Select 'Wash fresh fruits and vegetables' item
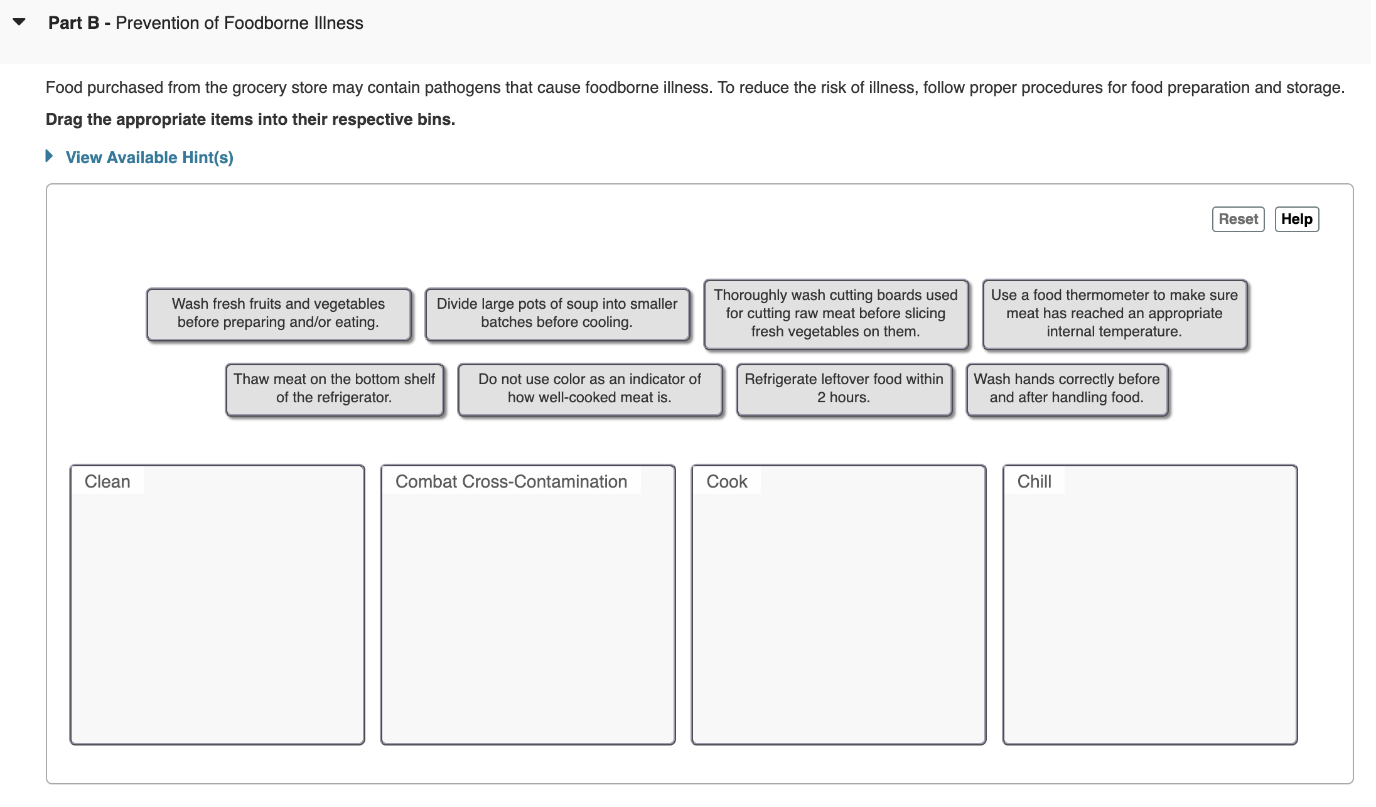The image size is (1376, 807). pyautogui.click(x=278, y=313)
